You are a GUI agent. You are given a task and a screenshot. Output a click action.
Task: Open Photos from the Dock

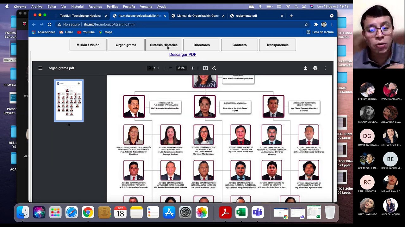pos(202,212)
